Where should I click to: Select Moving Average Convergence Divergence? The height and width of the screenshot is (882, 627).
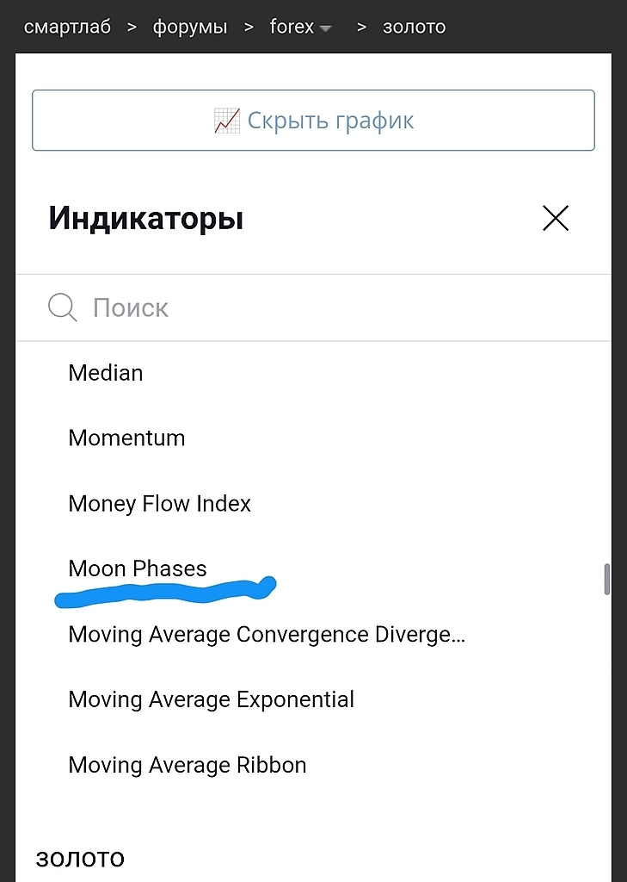pyautogui.click(x=267, y=635)
